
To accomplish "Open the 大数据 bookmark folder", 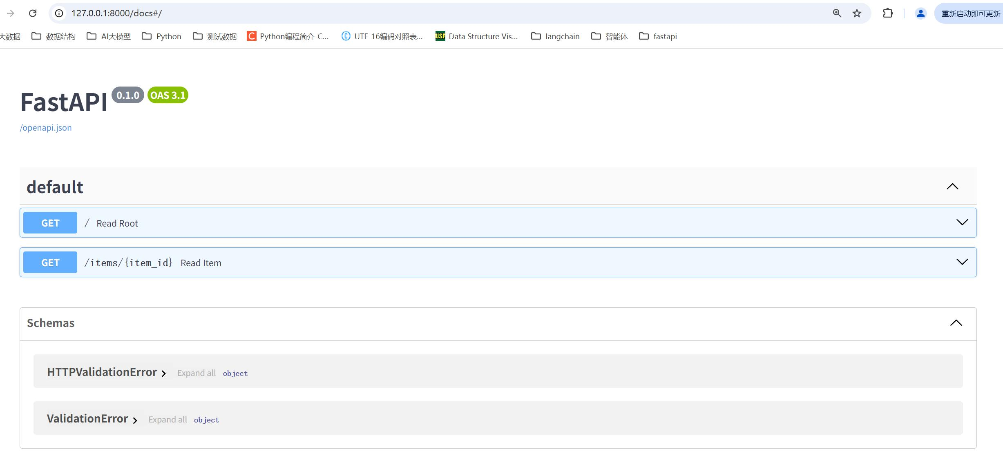I will coord(10,36).
